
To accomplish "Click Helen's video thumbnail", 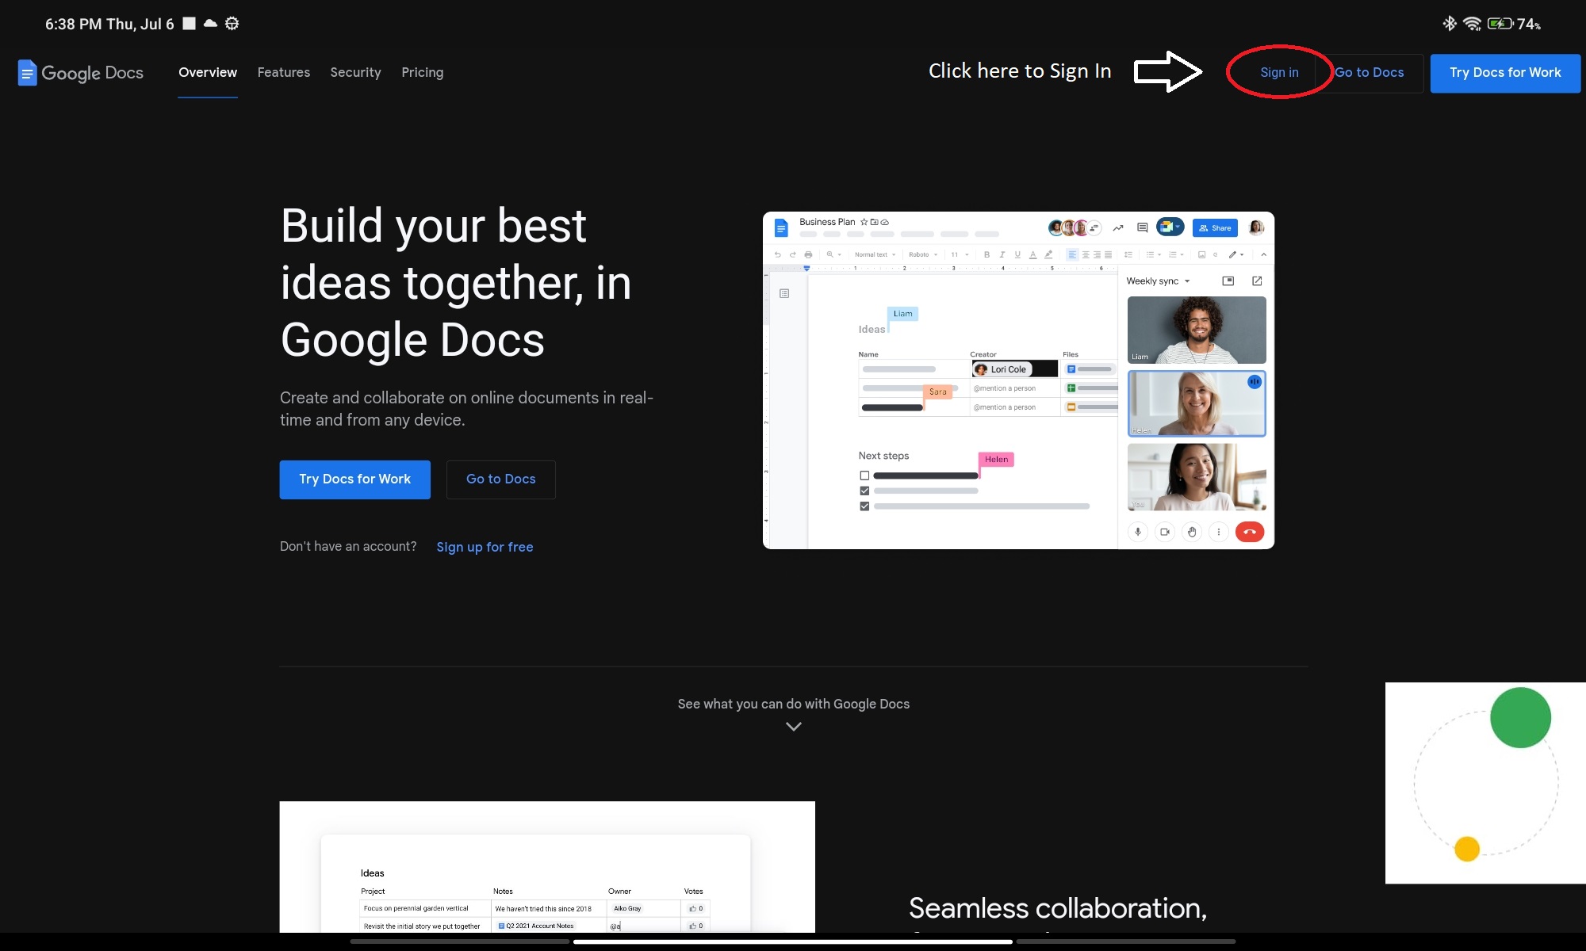I will point(1196,403).
